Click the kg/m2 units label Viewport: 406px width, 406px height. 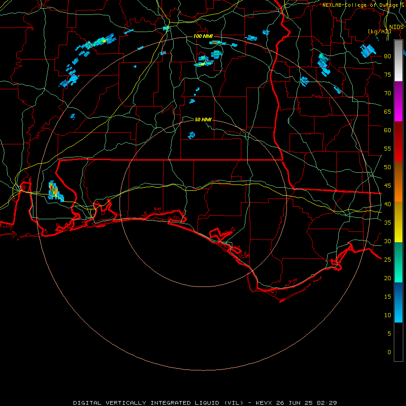[x=379, y=32]
